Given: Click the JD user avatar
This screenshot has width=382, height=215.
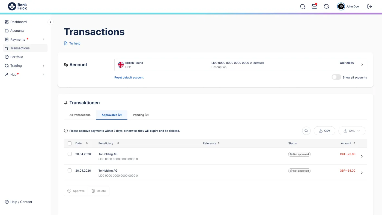Looking at the screenshot, I should (x=341, y=7).
